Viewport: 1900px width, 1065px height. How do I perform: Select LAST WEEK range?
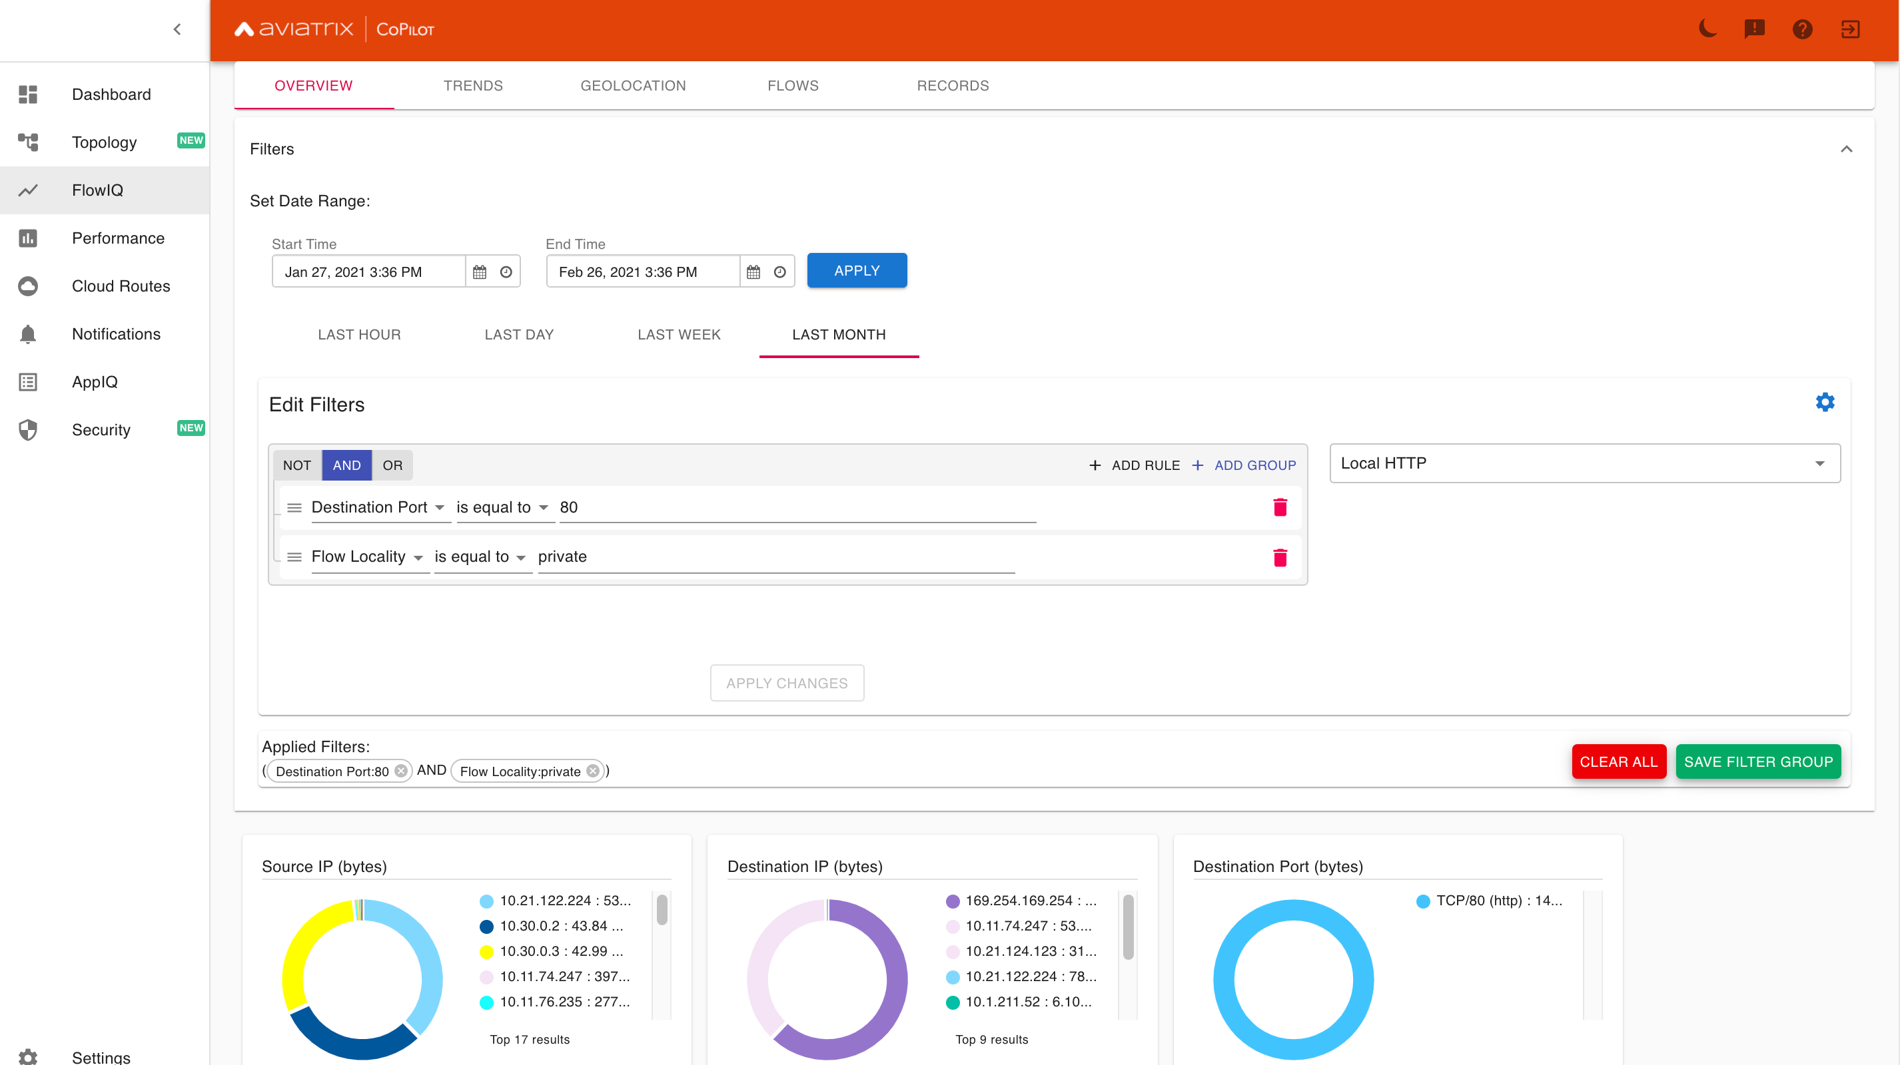[x=680, y=335]
